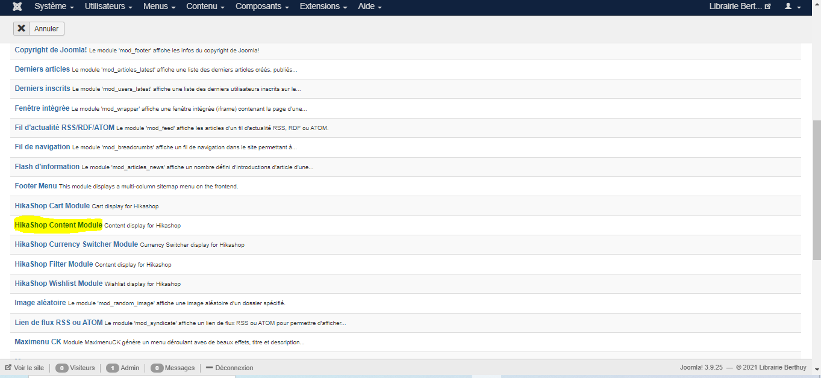This screenshot has width=821, height=378.
Task: Click the X icon on Annuler button
Action: coord(22,28)
